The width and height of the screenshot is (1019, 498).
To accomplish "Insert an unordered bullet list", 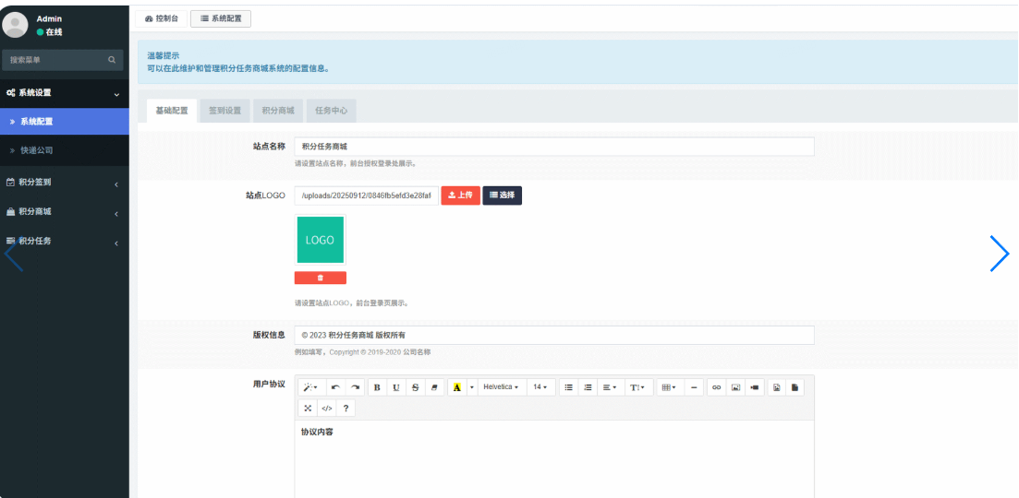I will point(568,387).
